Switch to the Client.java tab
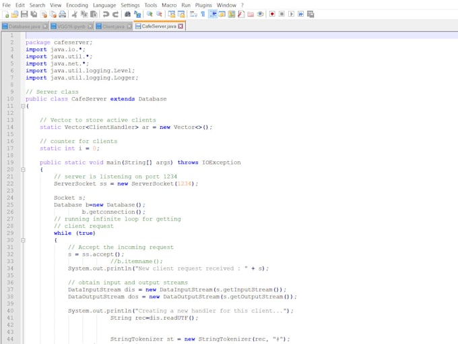The image size is (458, 344). coord(114,26)
